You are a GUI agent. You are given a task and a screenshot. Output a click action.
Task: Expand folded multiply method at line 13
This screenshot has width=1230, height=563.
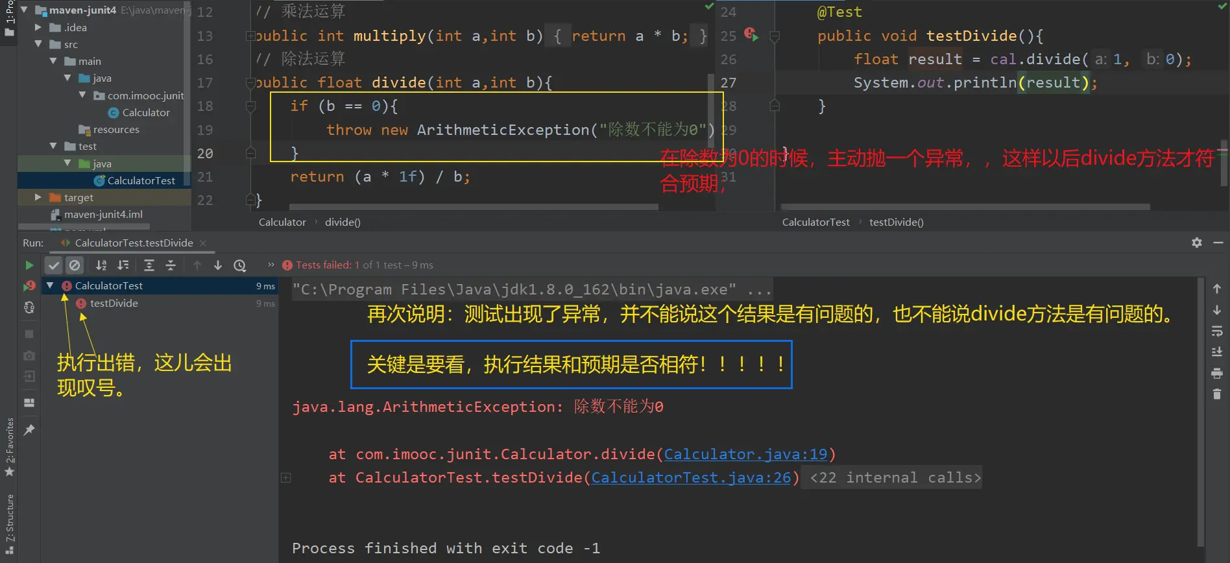250,36
